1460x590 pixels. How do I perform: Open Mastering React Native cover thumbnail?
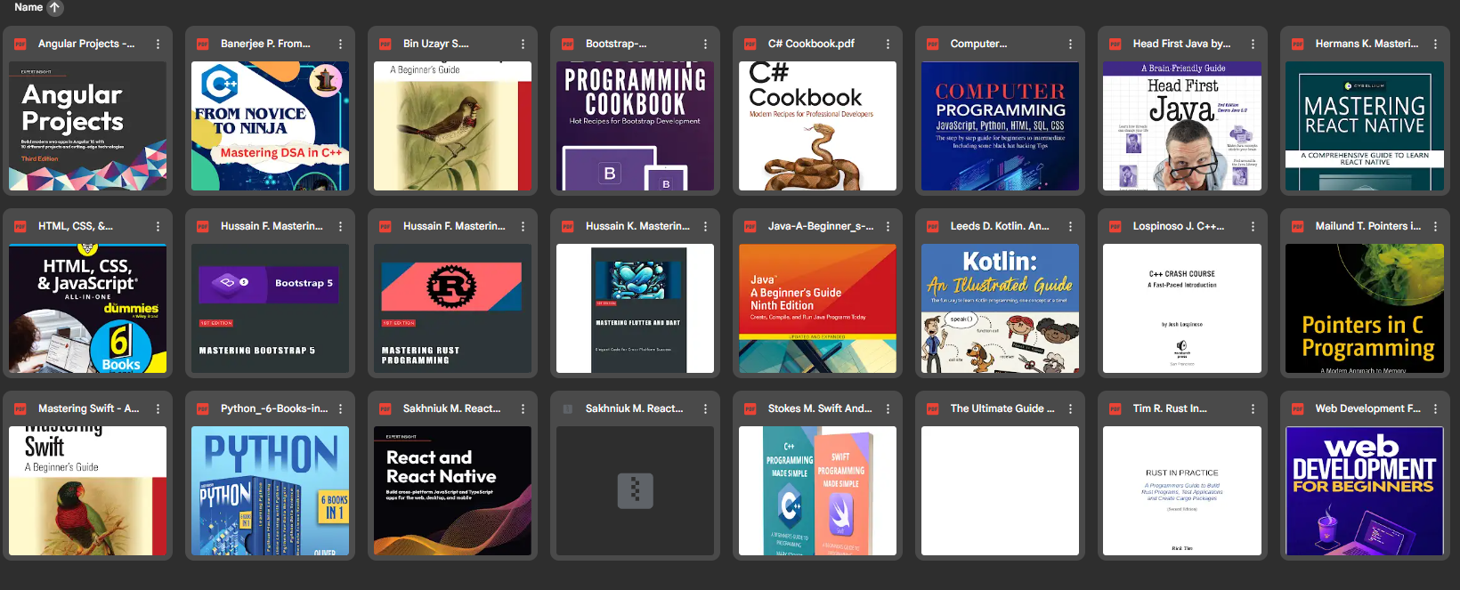(x=1364, y=125)
